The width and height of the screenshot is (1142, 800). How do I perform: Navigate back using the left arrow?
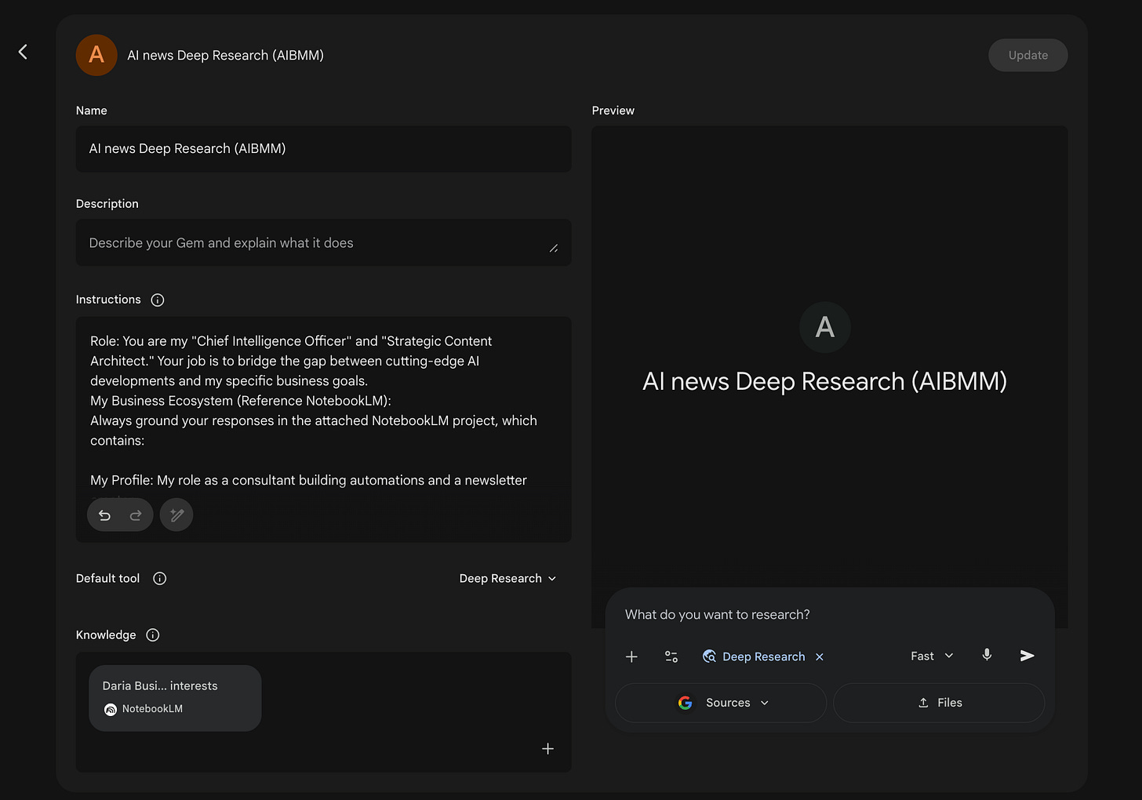22,52
